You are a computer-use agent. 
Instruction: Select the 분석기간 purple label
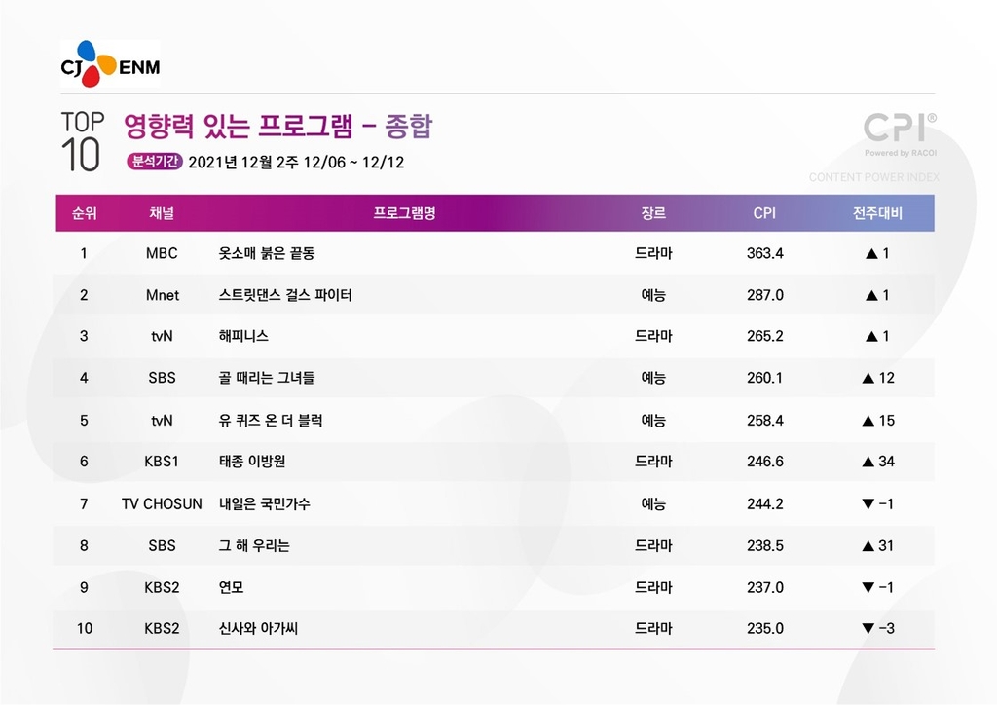point(154,163)
